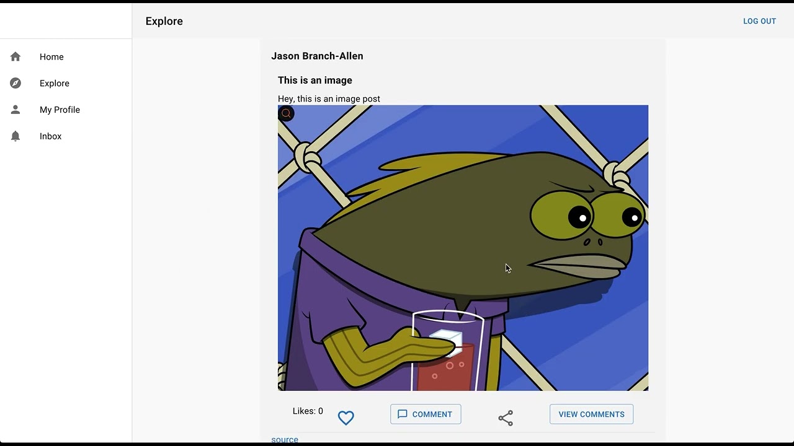Click the author name Jason Branch-Allen
The width and height of the screenshot is (794, 446).
tap(317, 56)
